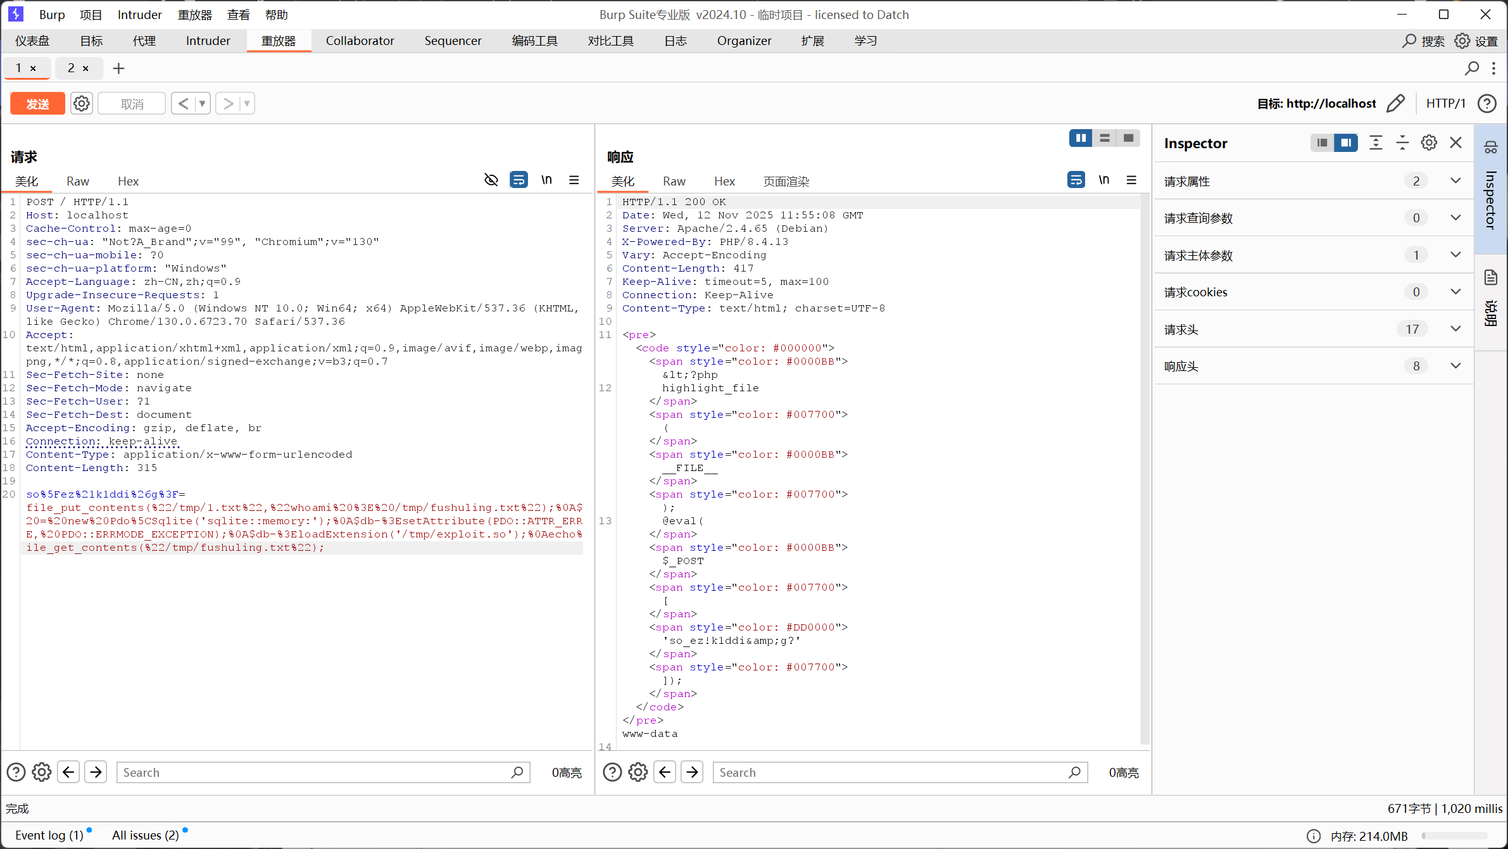Go to next request in history
Viewport: 1508px width, 849px height.
pyautogui.click(x=228, y=103)
